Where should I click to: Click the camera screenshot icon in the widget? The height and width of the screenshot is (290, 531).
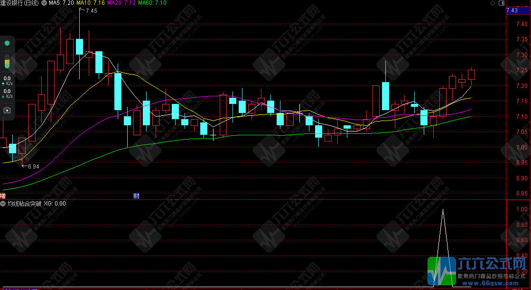(x=7, y=110)
